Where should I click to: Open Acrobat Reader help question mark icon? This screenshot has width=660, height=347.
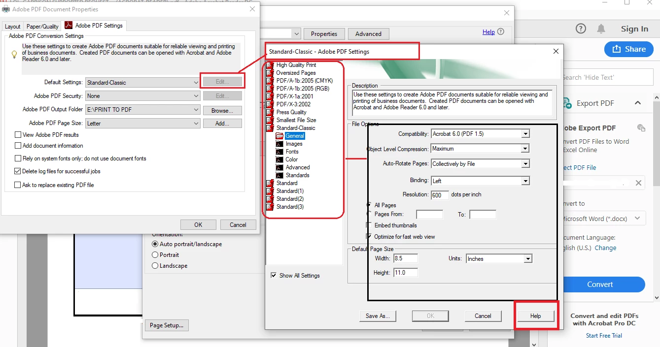pyautogui.click(x=581, y=29)
